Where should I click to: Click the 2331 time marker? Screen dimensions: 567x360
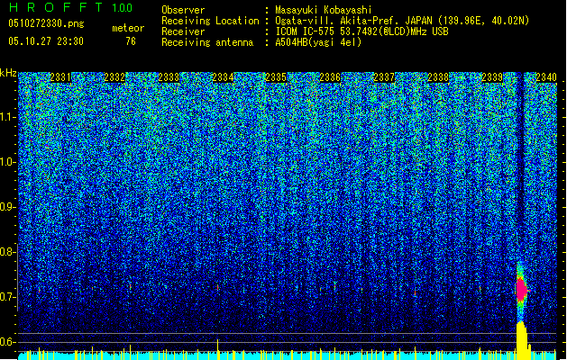60,77
